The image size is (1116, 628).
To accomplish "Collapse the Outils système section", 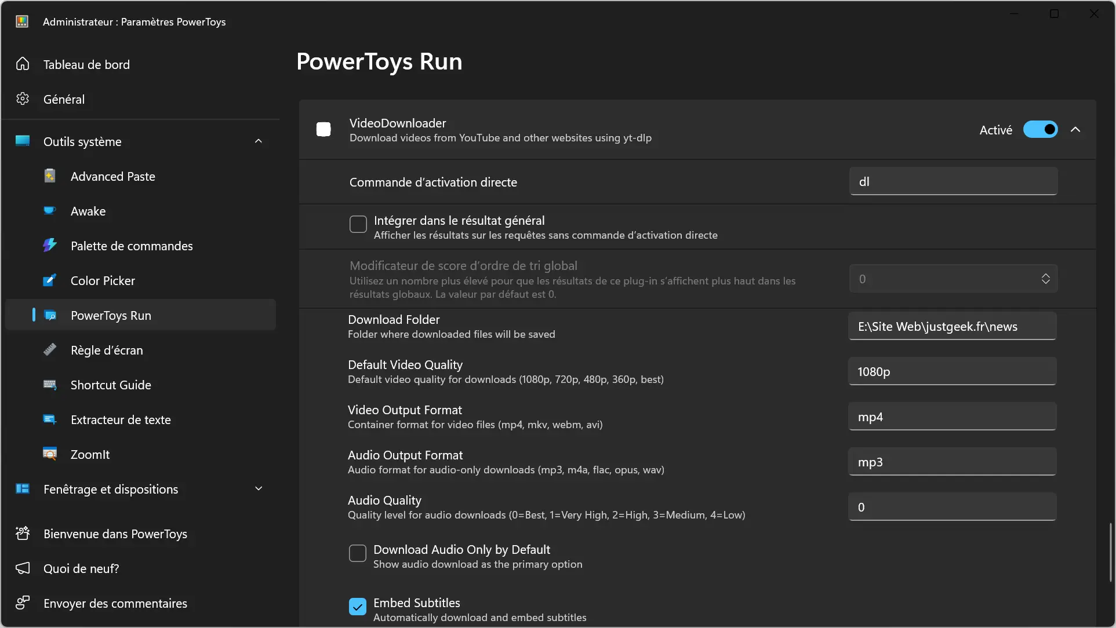I will tap(259, 141).
